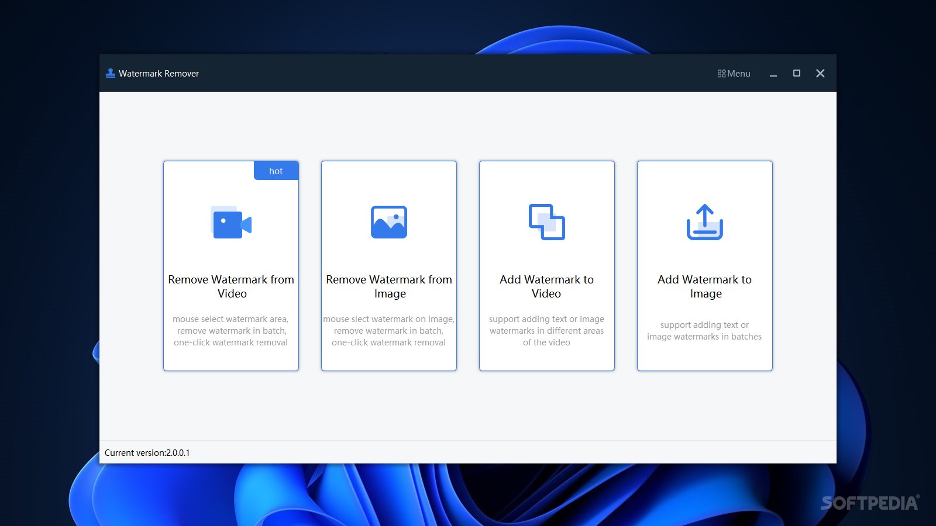The height and width of the screenshot is (526, 936).
Task: Select "Add Watermark to Image" title
Action: (x=705, y=286)
